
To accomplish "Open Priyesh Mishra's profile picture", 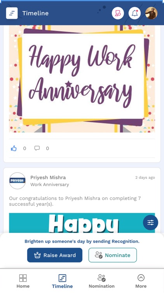I will coord(17,181).
